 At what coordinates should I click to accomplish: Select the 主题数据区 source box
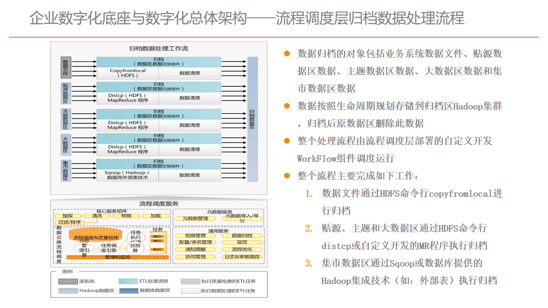(x=66, y=119)
